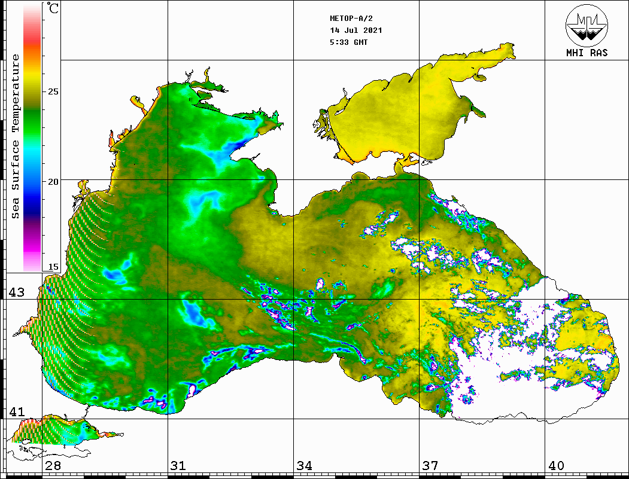
Task: Click the '14 Jul 2021' date text
Action: coord(356,30)
